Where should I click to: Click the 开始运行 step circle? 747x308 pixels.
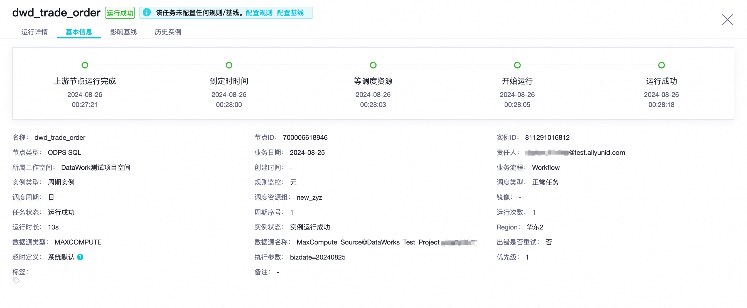coord(517,65)
